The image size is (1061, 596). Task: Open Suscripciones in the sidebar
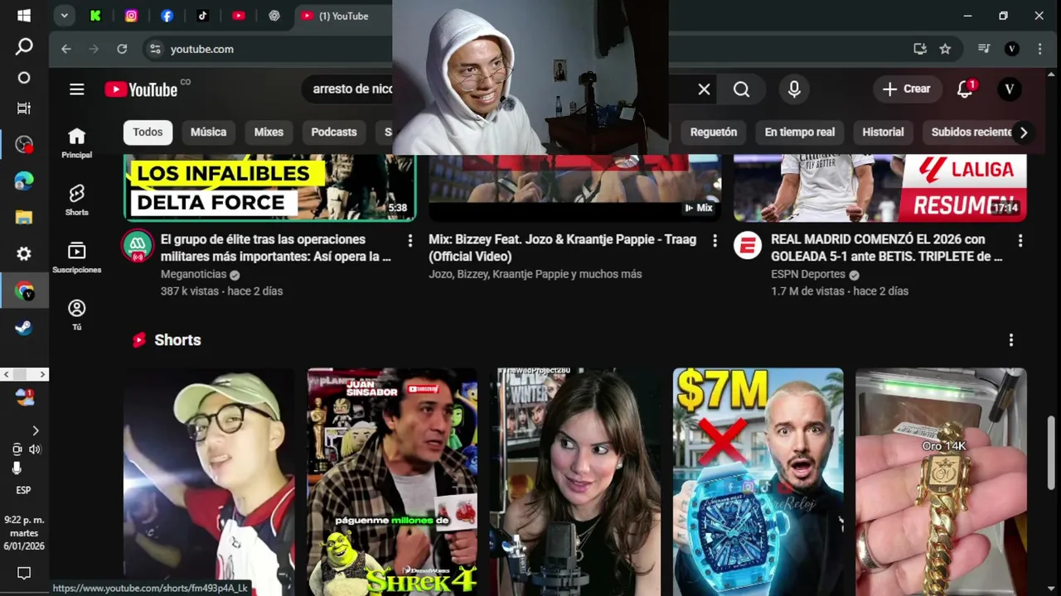tap(76, 257)
